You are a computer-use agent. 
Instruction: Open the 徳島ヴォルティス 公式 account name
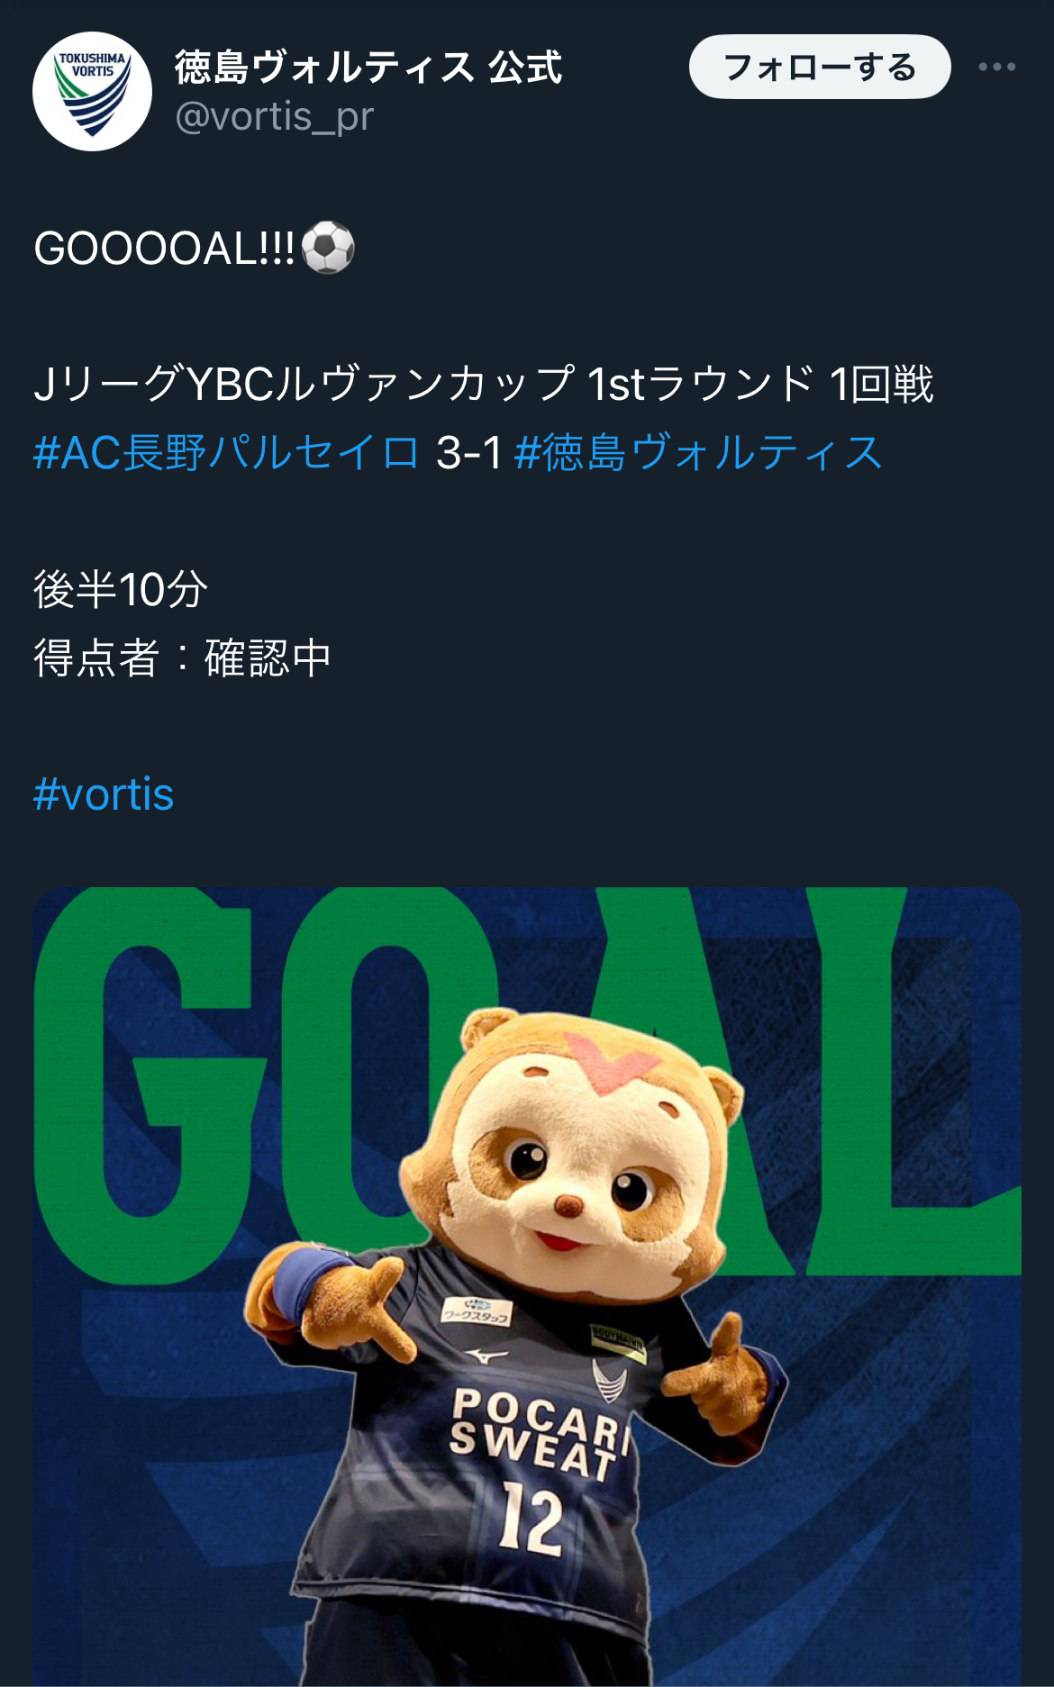368,68
